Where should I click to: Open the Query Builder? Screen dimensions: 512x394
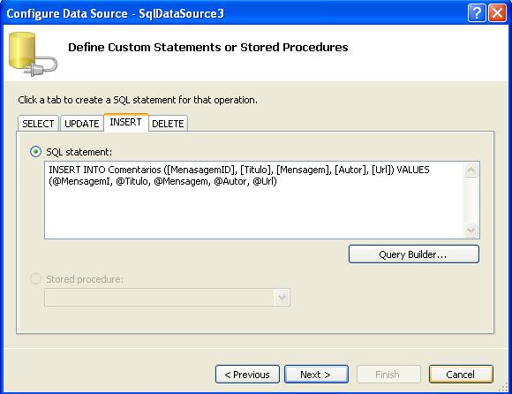click(x=414, y=254)
